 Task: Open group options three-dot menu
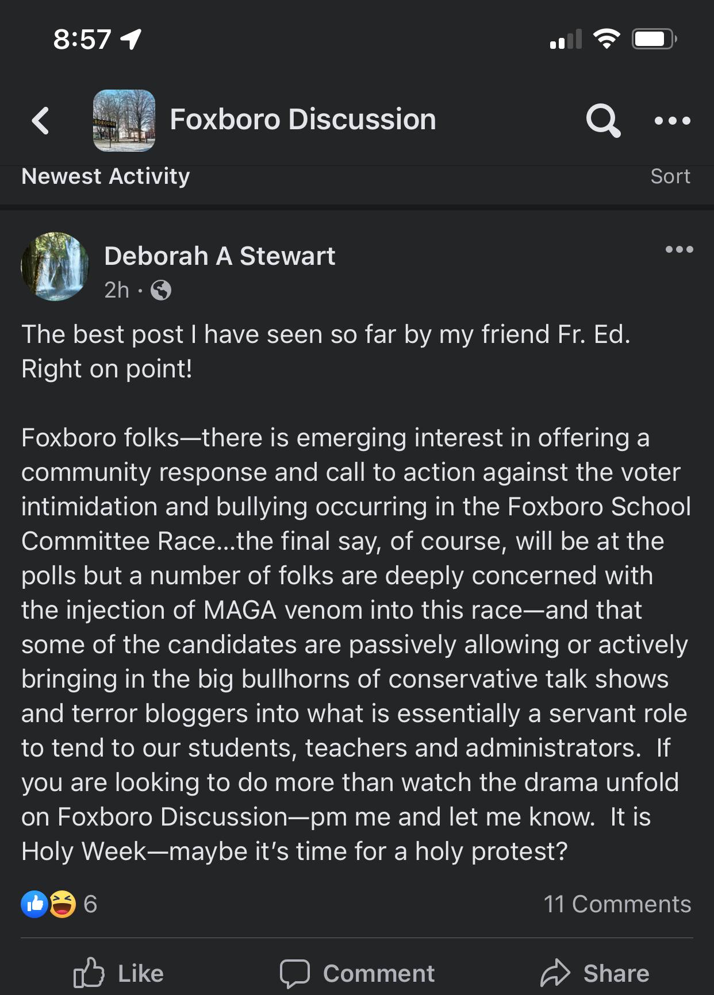pos(672,121)
